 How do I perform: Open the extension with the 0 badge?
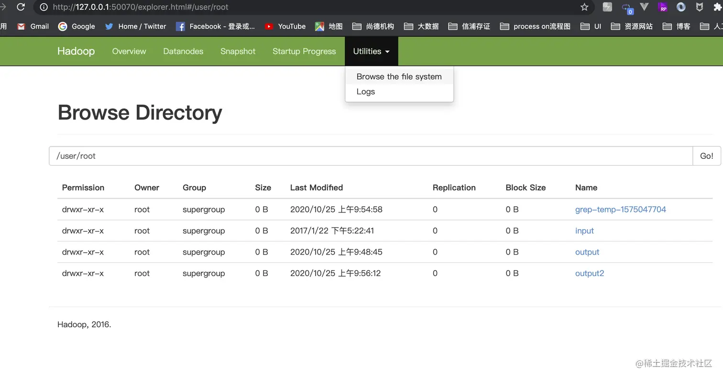pyautogui.click(x=626, y=8)
